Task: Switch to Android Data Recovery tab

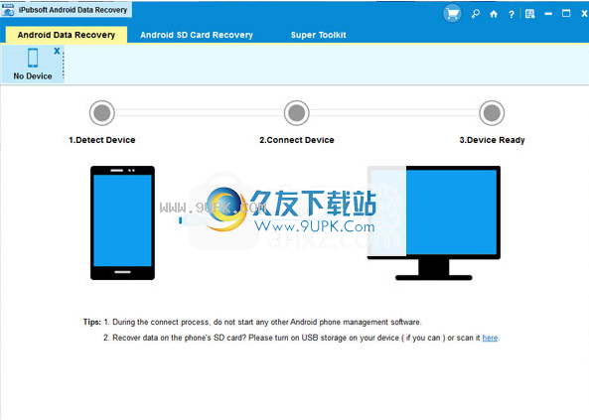Action: click(67, 35)
